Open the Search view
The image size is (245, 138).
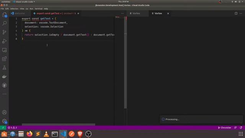coord(4,23)
